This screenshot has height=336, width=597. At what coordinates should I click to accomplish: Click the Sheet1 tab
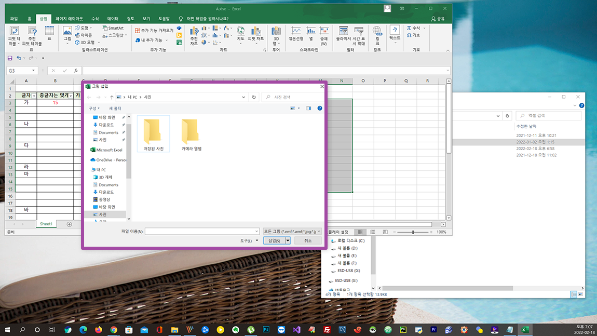tap(46, 224)
